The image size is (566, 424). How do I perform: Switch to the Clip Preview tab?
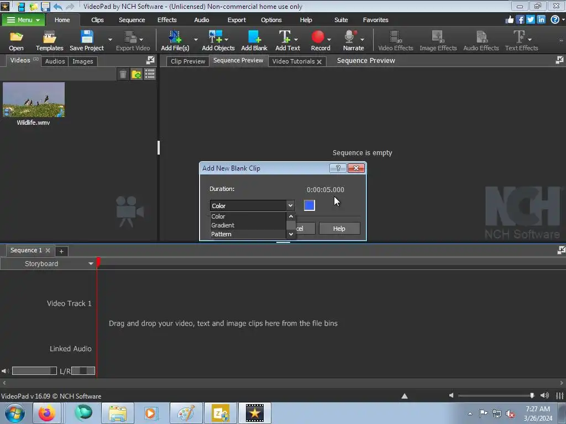pyautogui.click(x=188, y=61)
